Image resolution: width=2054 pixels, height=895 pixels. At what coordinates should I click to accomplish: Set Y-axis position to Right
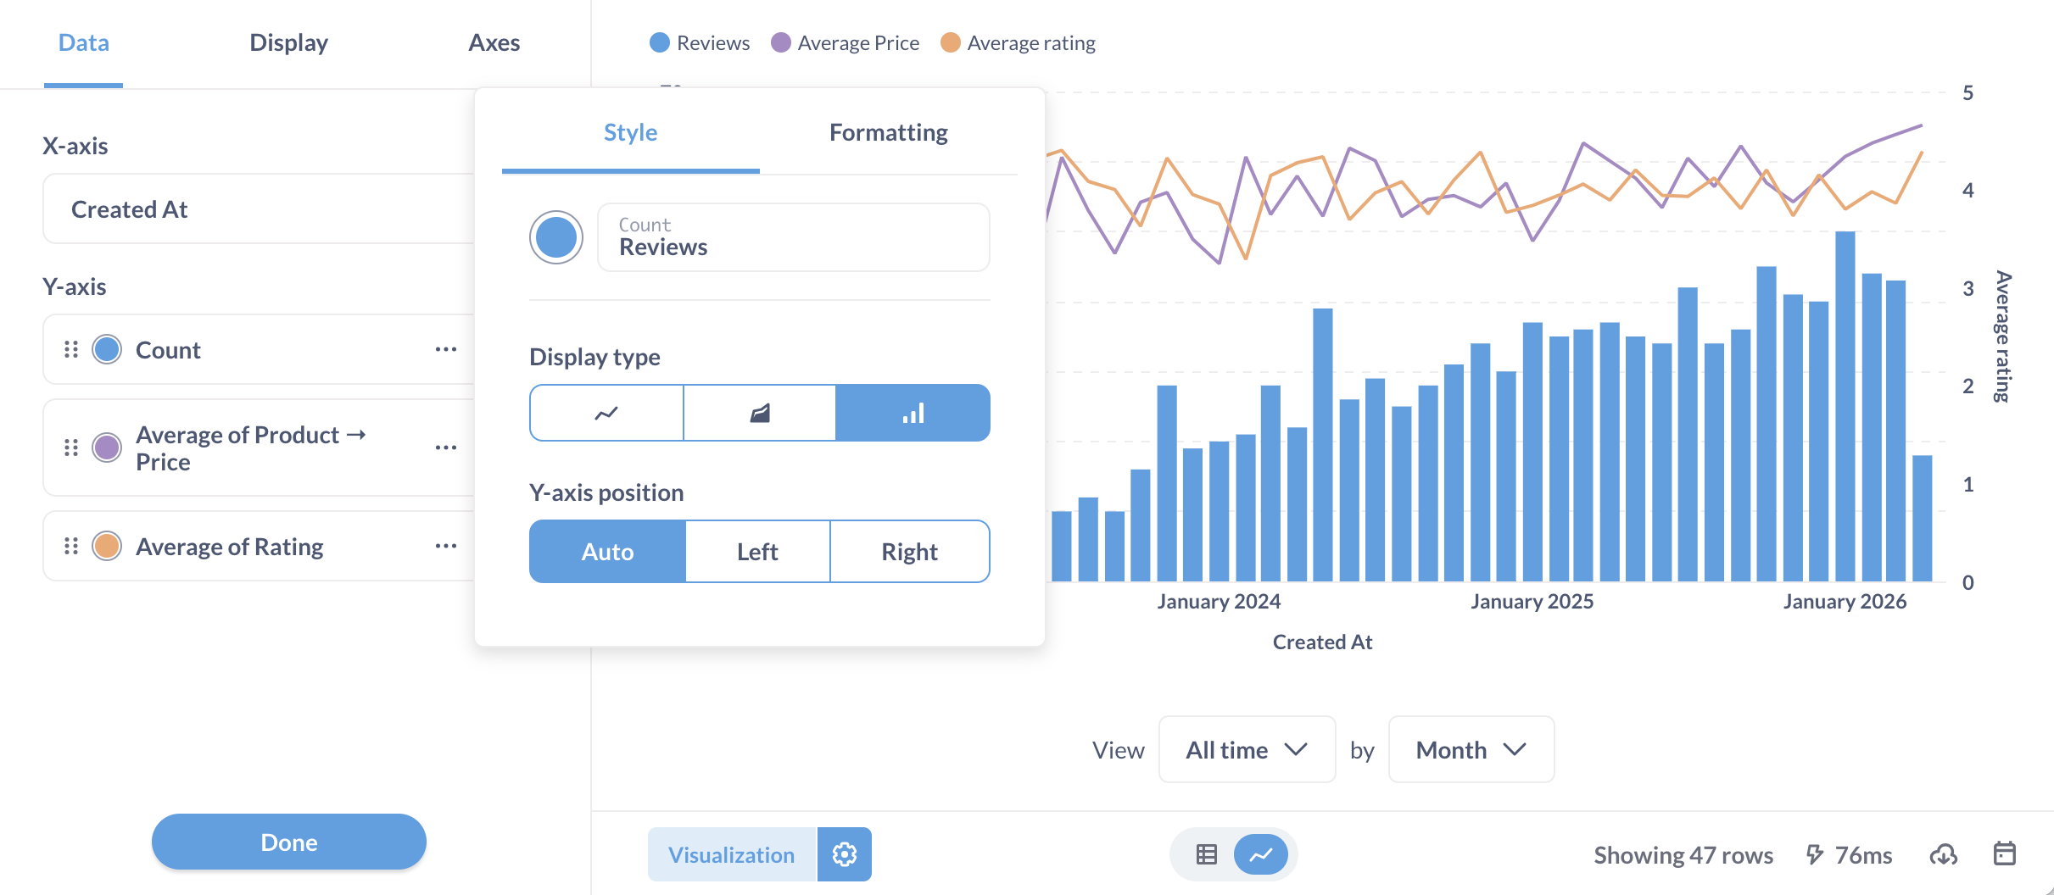tap(909, 551)
